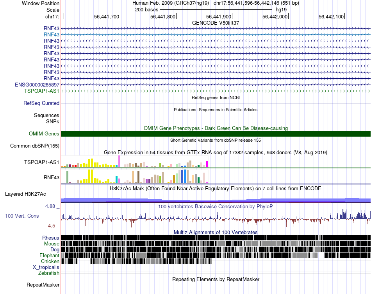
Task: Click the 'chr17:' ruler label
Action: coord(52,16)
